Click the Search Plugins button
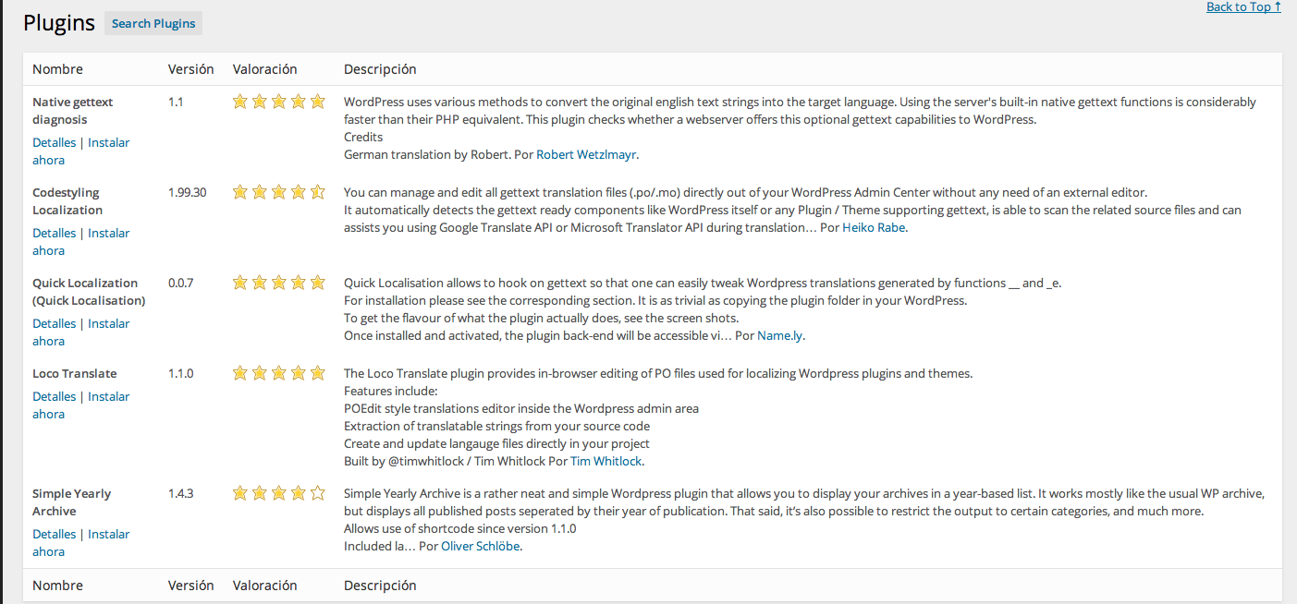The height and width of the screenshot is (604, 1297). pyautogui.click(x=153, y=24)
